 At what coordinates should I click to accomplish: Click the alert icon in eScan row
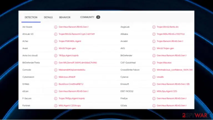(x=56, y=91)
